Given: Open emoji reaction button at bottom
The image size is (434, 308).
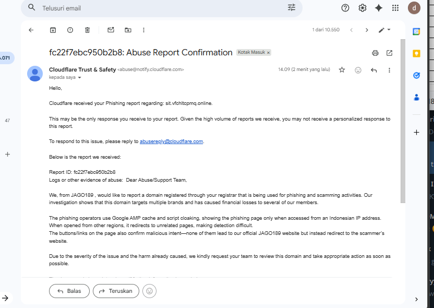Looking at the screenshot, I should (150, 291).
